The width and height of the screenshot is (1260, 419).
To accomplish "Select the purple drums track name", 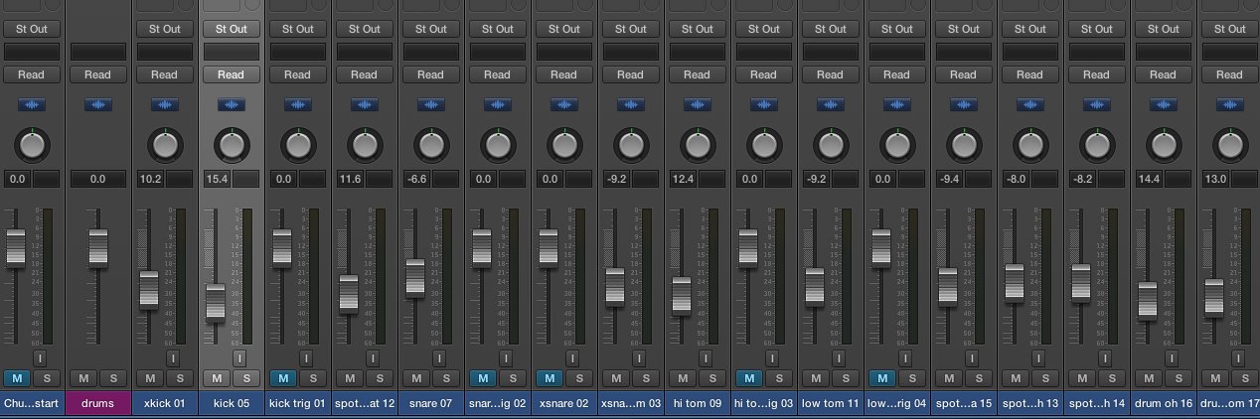I will coord(97,403).
